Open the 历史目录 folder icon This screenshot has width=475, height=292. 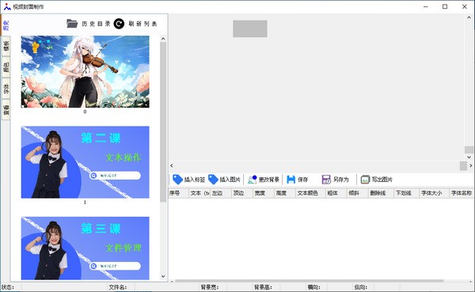click(x=72, y=23)
